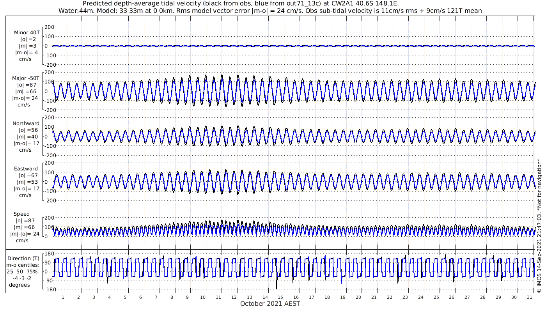Click the '200' tick on Minor panel axis
The image size is (546, 312).
pyautogui.click(x=49, y=27)
